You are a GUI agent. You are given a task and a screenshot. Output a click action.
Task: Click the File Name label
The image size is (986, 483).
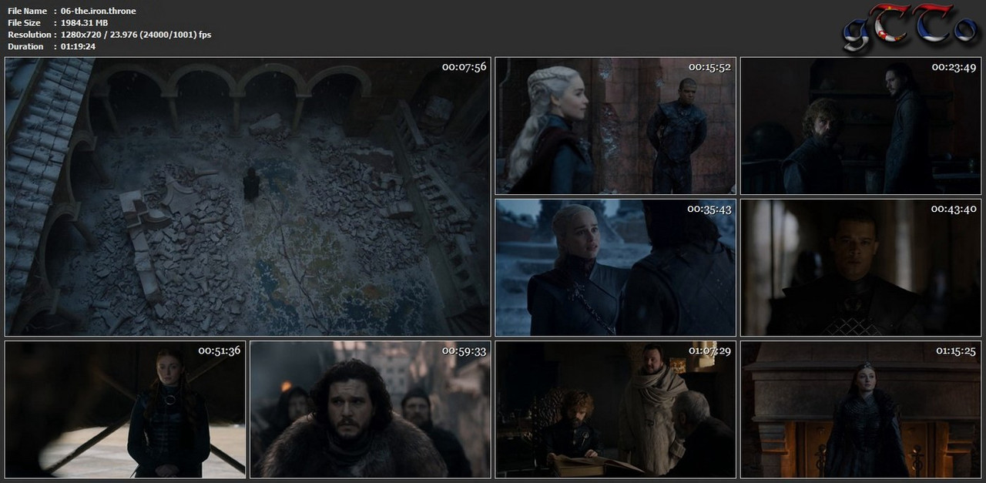point(27,11)
